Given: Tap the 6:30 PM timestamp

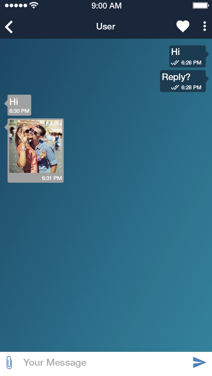Looking at the screenshot, I should pos(19,111).
